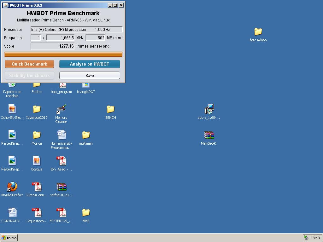Click the orange benchmark progress bar

pyautogui.click(x=63, y=54)
